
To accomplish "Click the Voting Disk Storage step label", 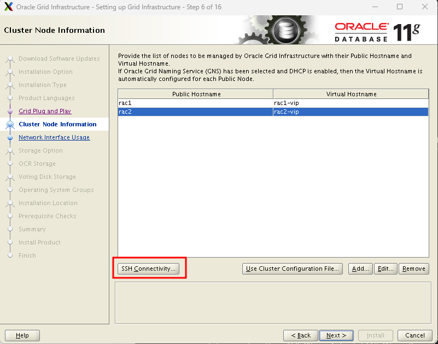I will [47, 177].
